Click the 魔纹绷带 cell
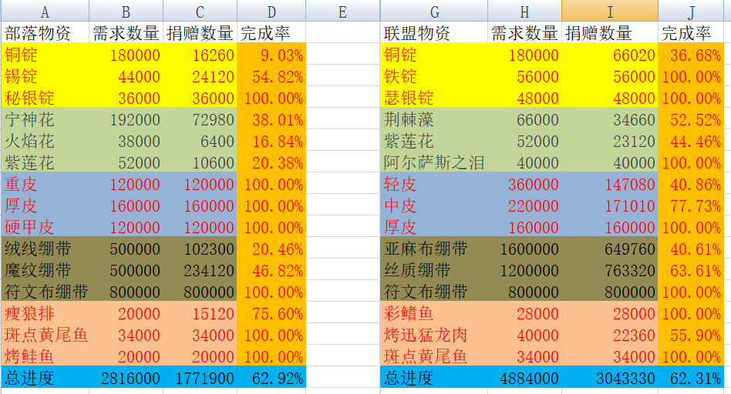Viewport: 731px width, 394px height. (x=45, y=270)
